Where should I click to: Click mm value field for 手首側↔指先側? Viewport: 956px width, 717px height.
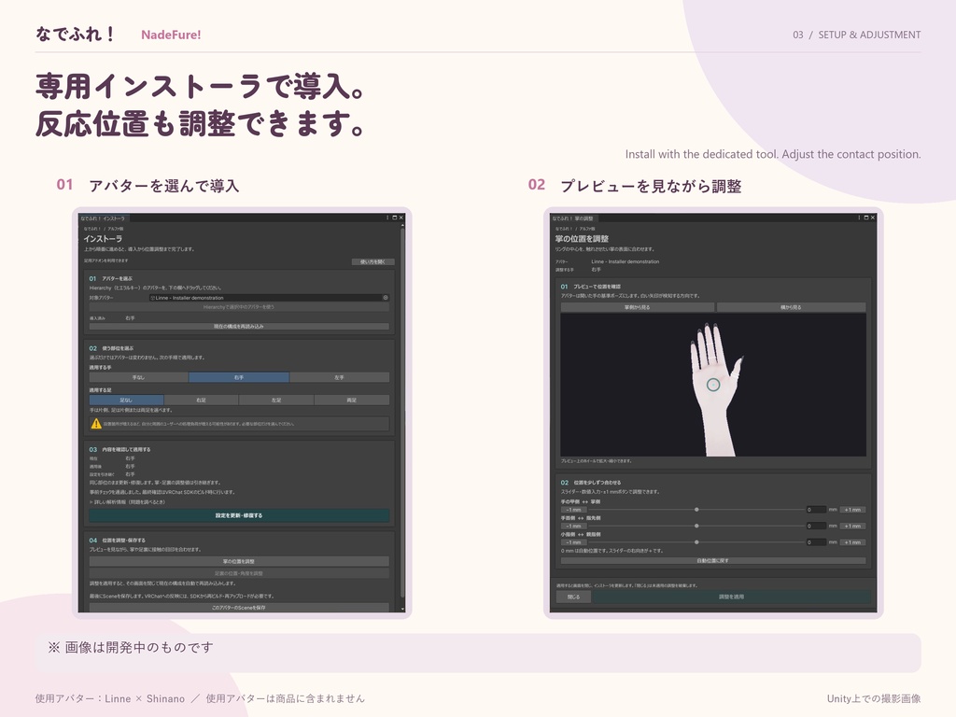816,526
